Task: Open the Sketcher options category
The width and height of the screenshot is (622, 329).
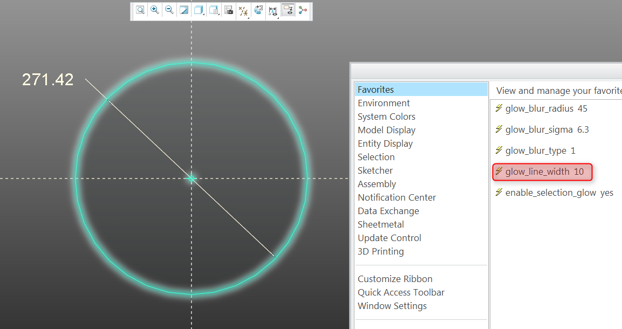Action: coord(375,170)
